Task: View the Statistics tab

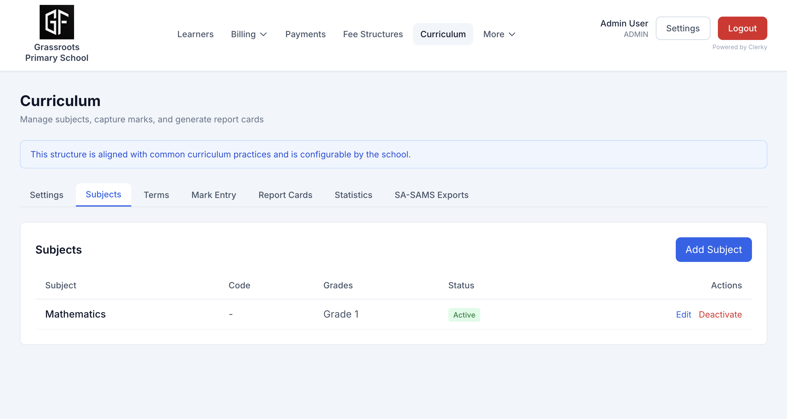Action: (x=353, y=195)
